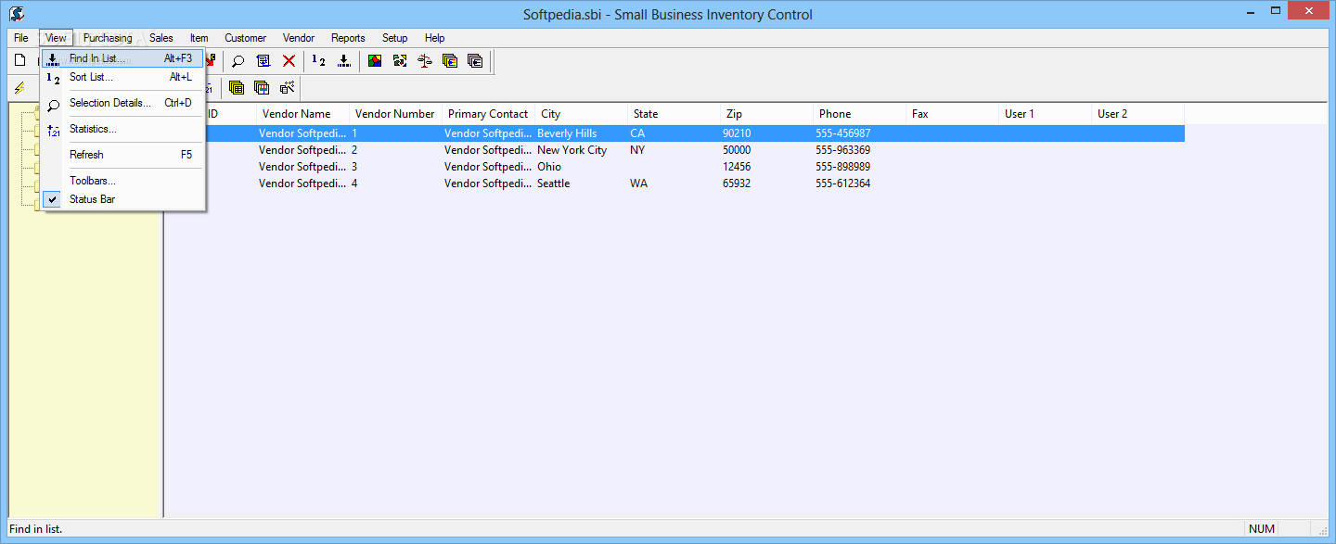Click the Fax column header
The height and width of the screenshot is (544, 1336).
[x=952, y=114]
